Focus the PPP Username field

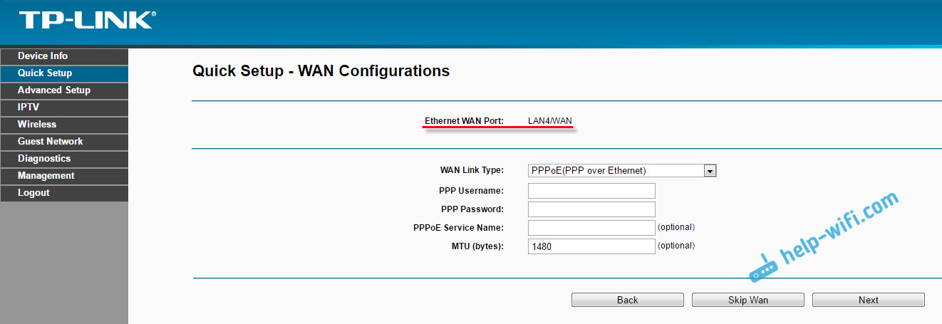point(591,191)
